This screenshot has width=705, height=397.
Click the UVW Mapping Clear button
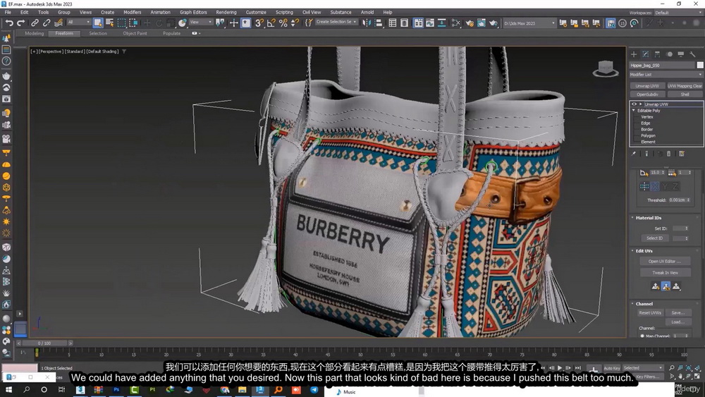point(685,86)
